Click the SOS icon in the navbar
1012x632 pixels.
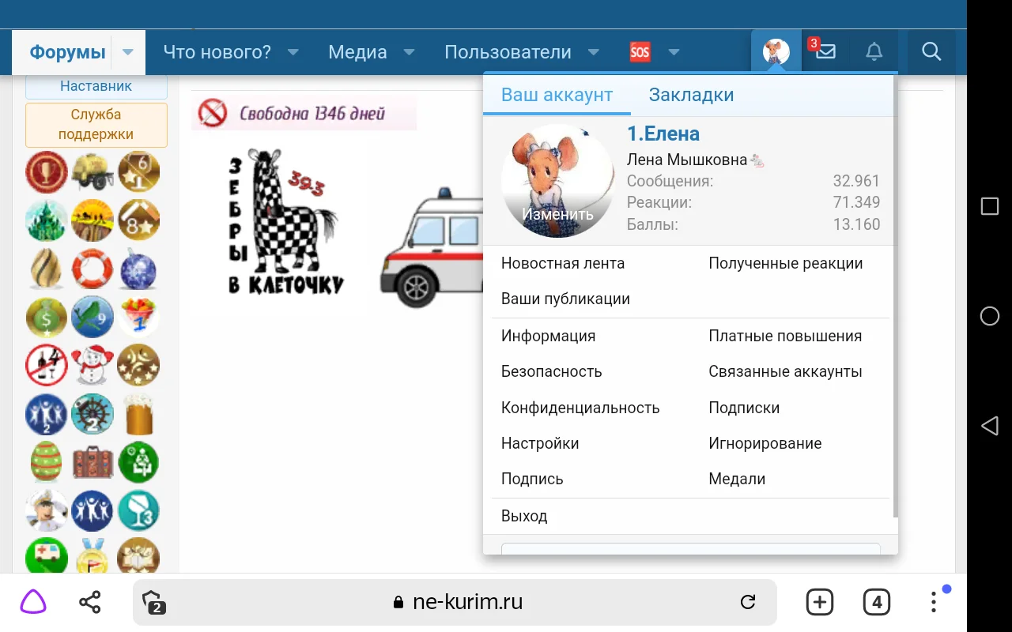(x=640, y=51)
